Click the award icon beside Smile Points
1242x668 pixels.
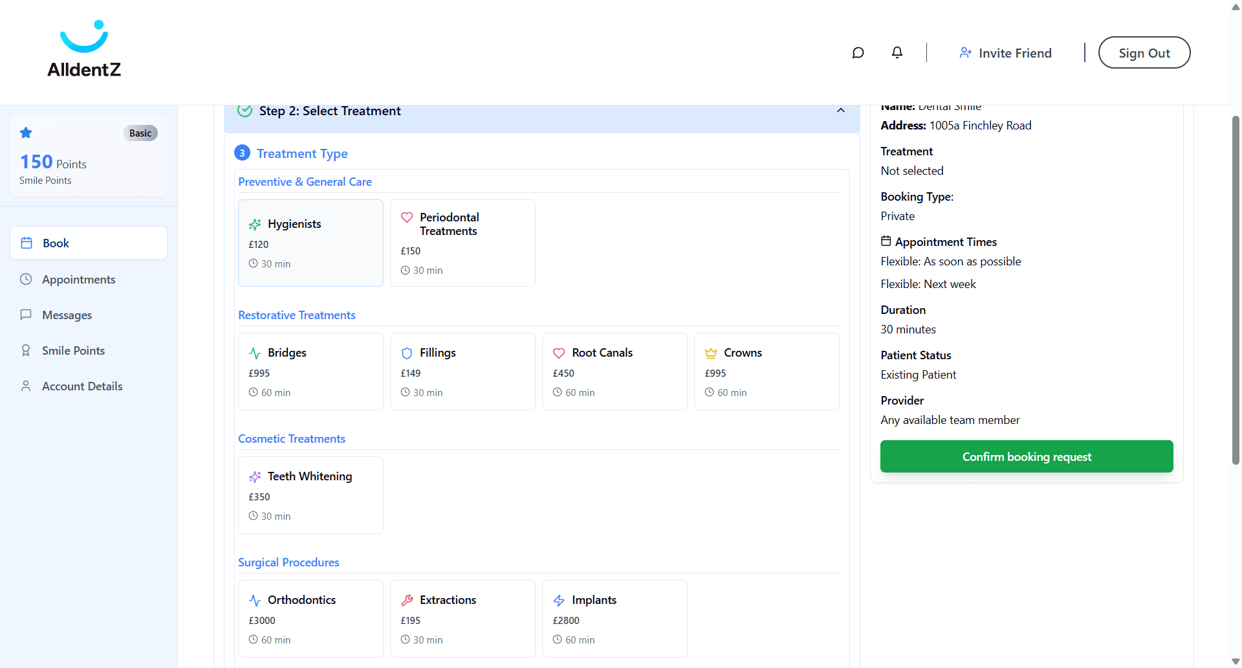26,350
